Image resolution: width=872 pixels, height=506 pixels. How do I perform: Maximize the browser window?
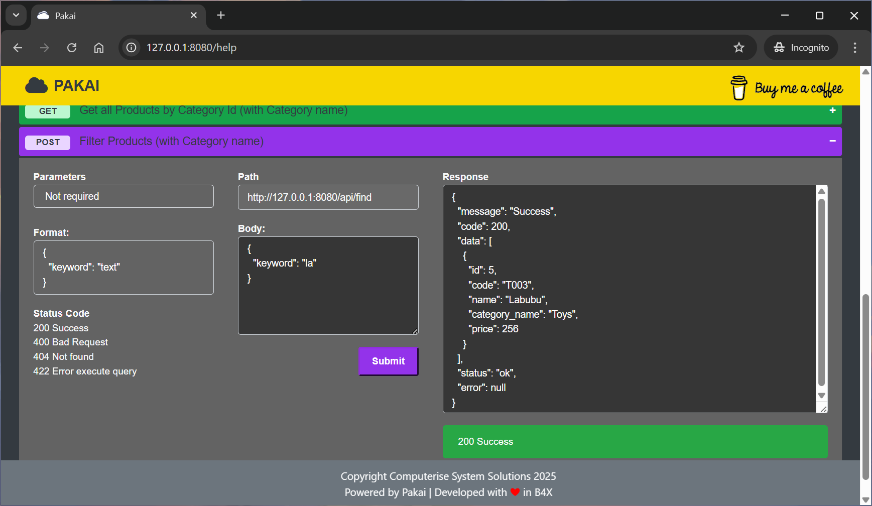click(820, 16)
